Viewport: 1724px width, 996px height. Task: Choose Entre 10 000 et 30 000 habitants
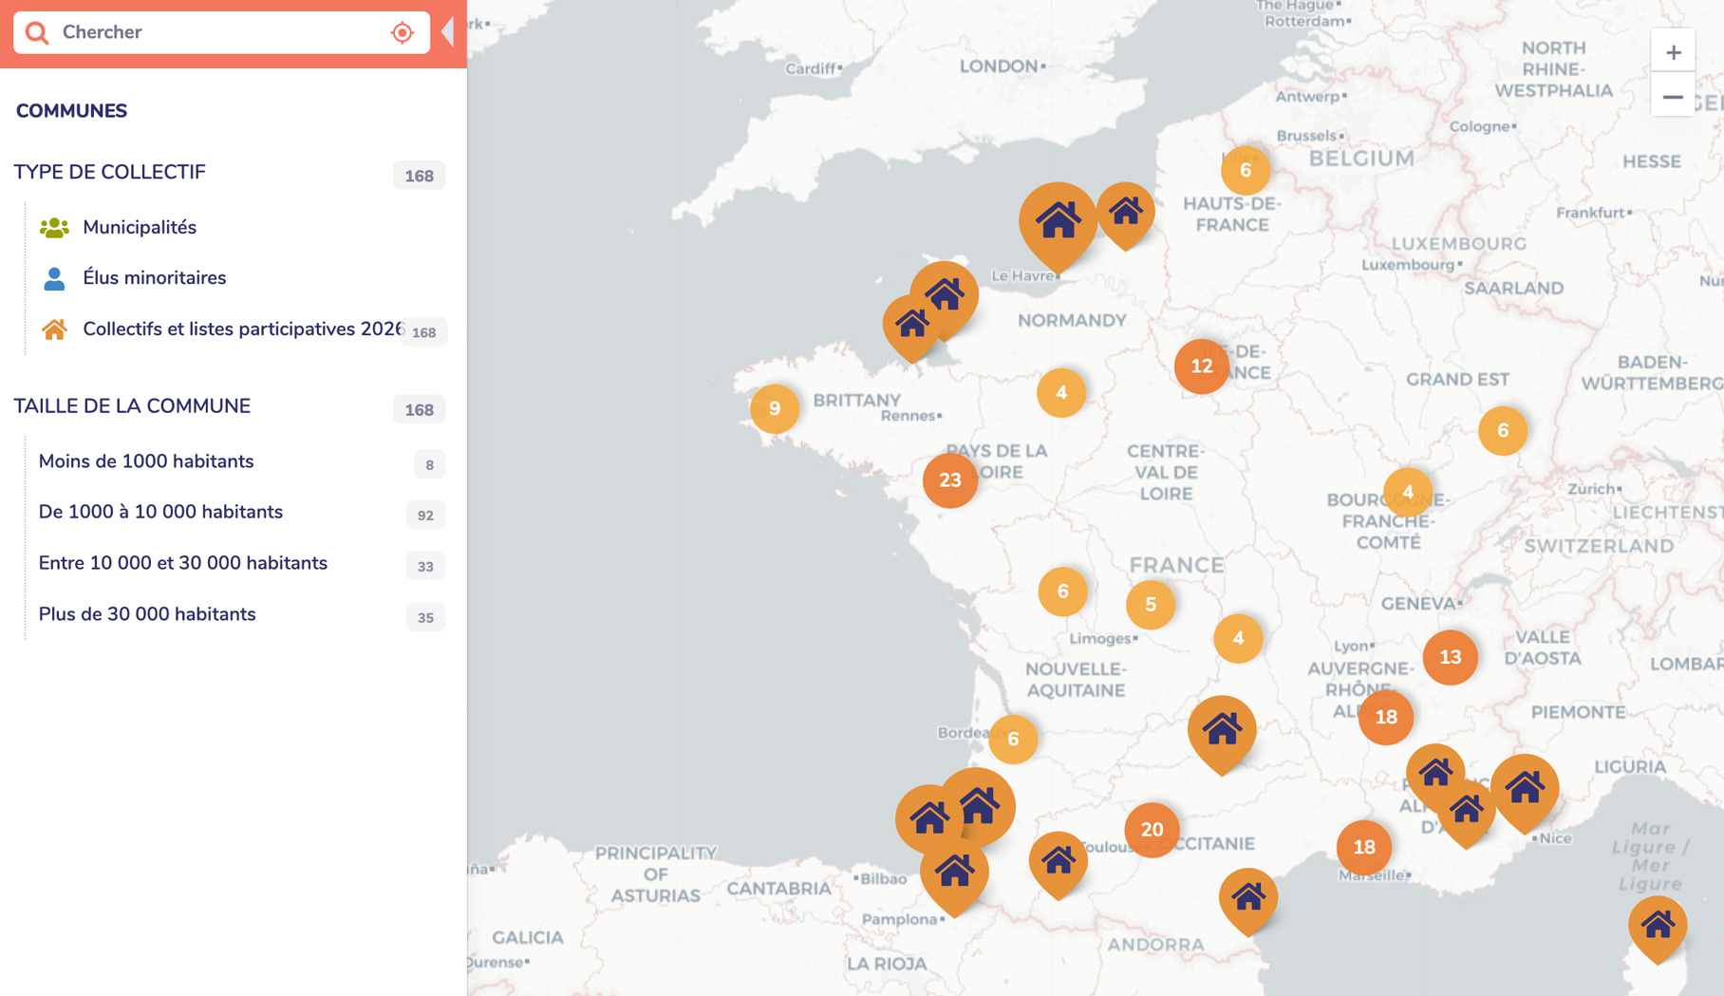182,564
